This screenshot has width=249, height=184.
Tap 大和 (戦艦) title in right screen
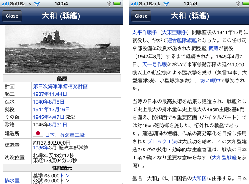click(190, 16)
